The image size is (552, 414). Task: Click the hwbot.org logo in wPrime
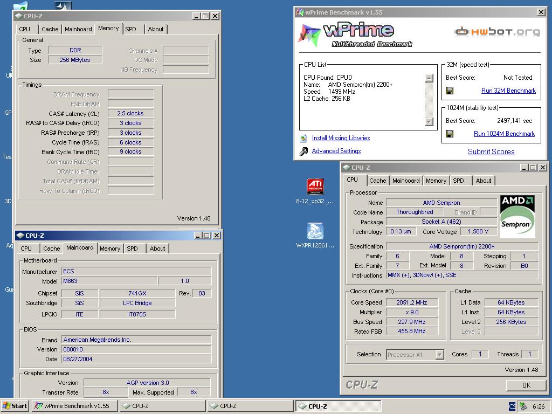tap(497, 32)
